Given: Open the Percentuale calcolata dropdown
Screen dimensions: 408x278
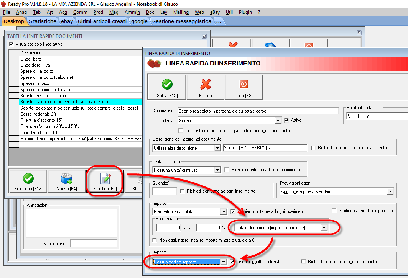Looking at the screenshot, I should tap(224, 212).
